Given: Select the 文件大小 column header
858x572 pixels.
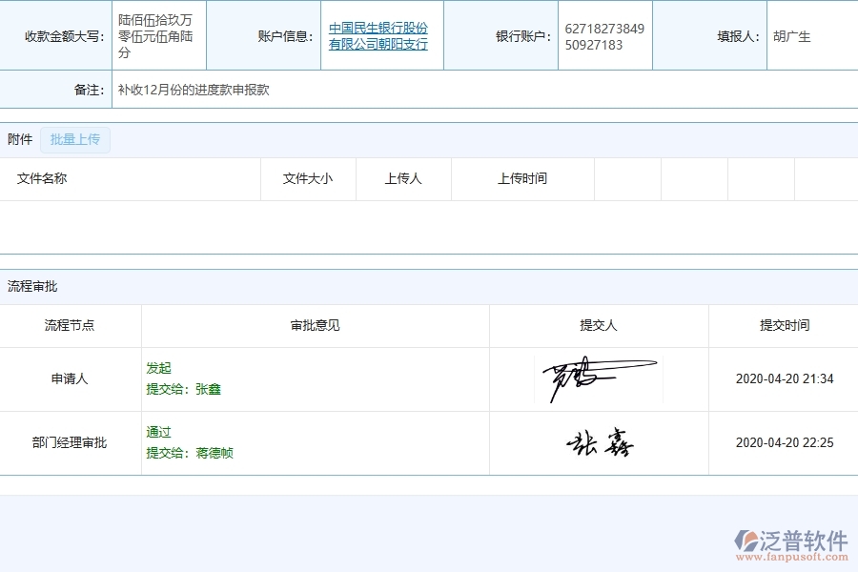Looking at the screenshot, I should coord(307,178).
